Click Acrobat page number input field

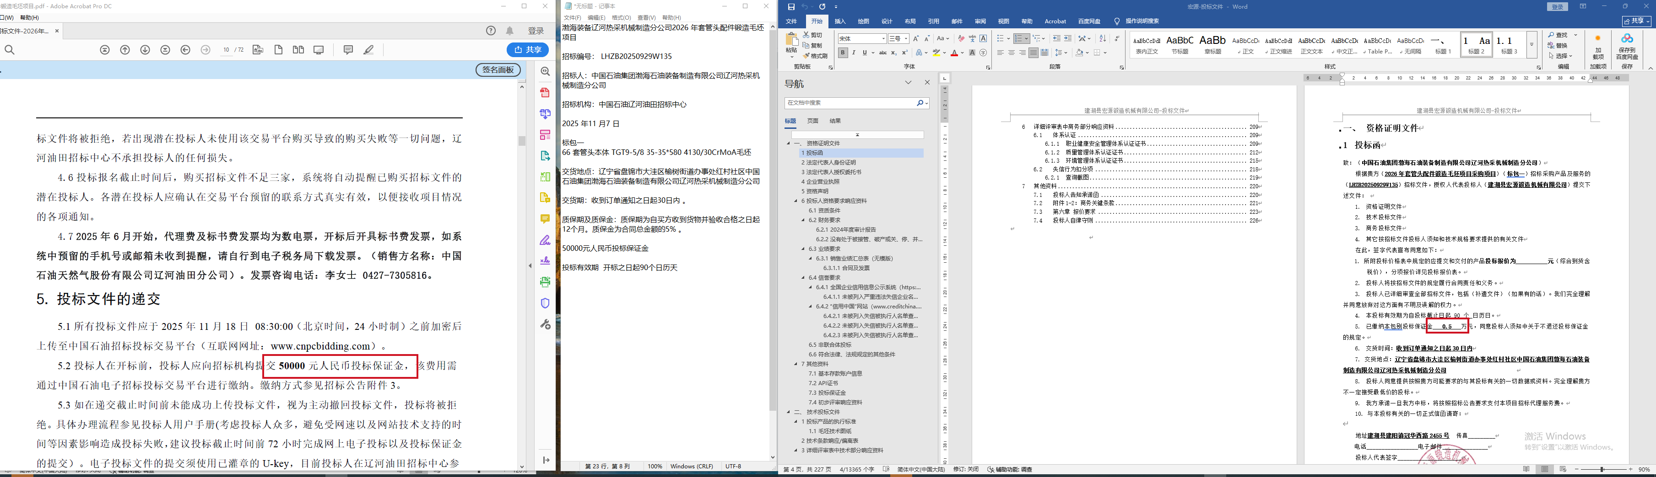(x=226, y=50)
